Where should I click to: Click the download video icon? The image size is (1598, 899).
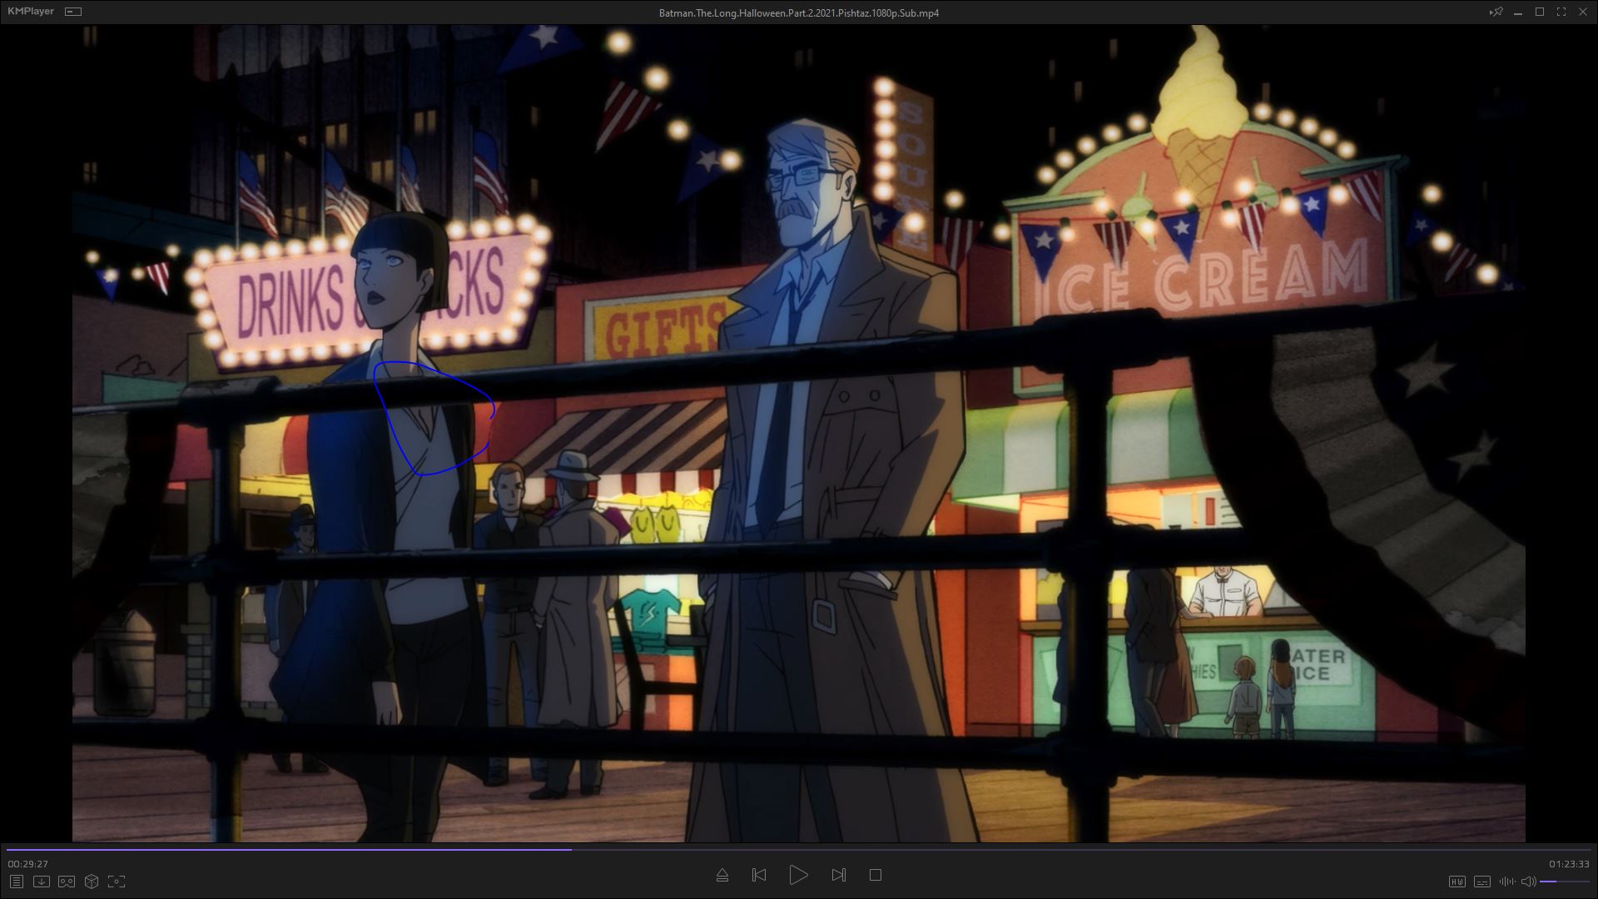(41, 882)
